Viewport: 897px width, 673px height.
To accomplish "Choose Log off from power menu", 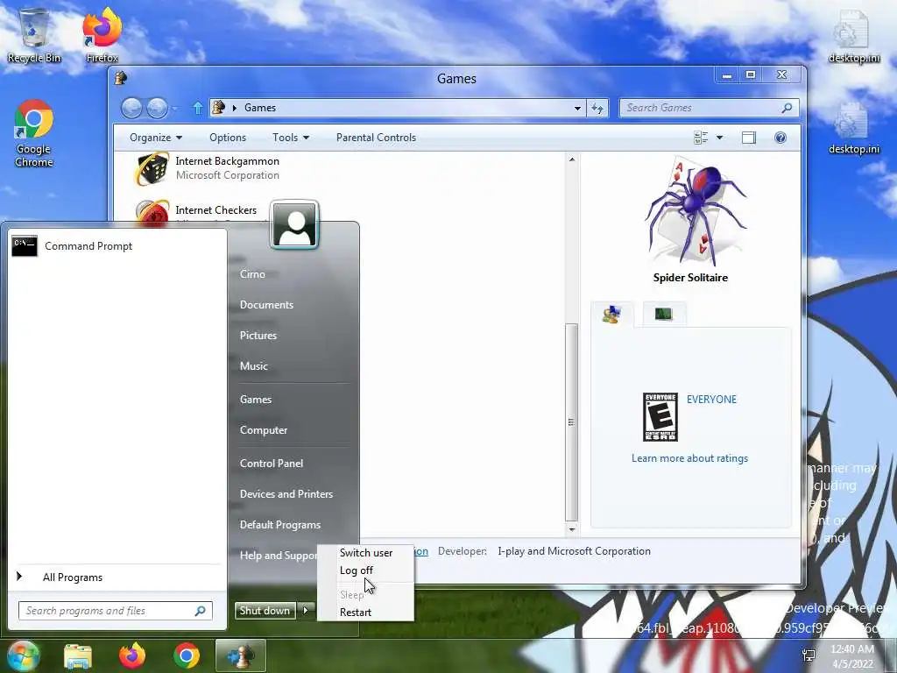I will coord(365,570).
